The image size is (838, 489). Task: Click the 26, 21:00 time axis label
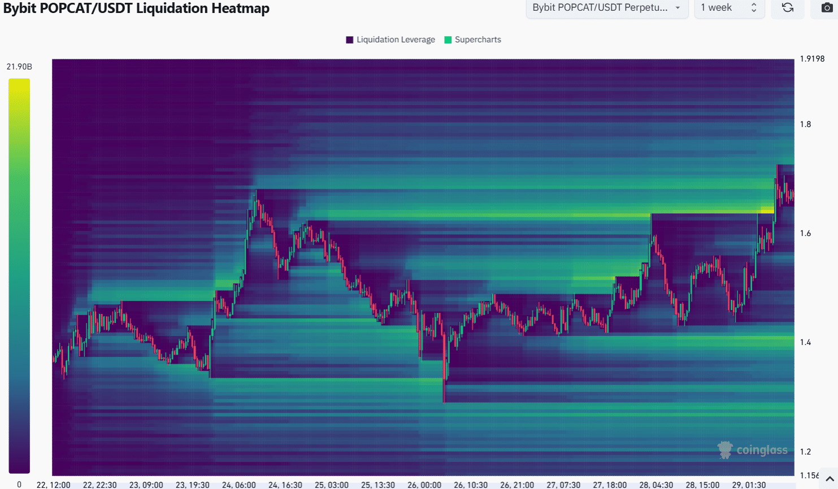coord(517,484)
